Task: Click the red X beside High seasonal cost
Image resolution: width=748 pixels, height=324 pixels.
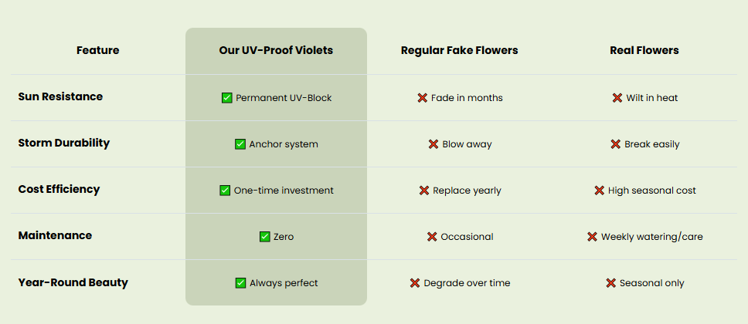Action: click(599, 191)
